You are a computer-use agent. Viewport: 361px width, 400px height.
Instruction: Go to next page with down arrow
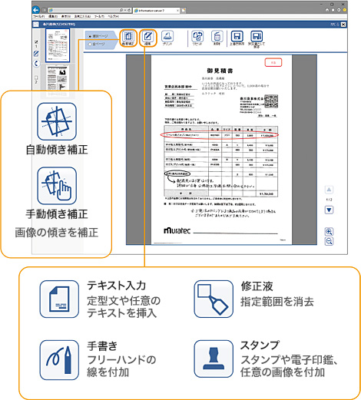(x=329, y=210)
